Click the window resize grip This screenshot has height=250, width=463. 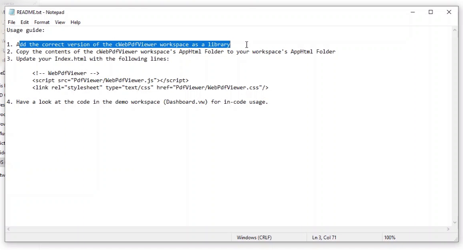[x=455, y=238]
